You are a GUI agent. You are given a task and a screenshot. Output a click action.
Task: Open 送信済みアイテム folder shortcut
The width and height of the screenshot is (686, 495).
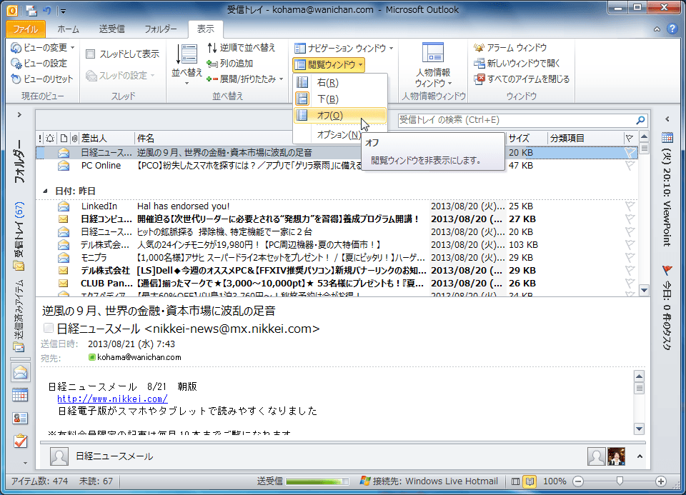[x=19, y=316]
